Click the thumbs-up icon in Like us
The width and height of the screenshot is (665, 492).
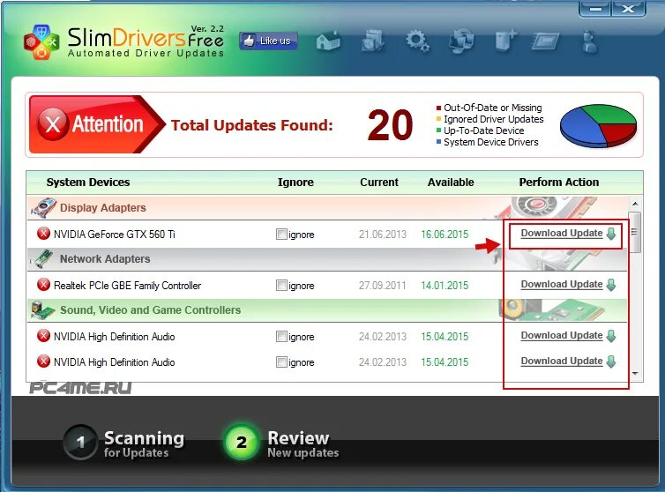coord(249,41)
